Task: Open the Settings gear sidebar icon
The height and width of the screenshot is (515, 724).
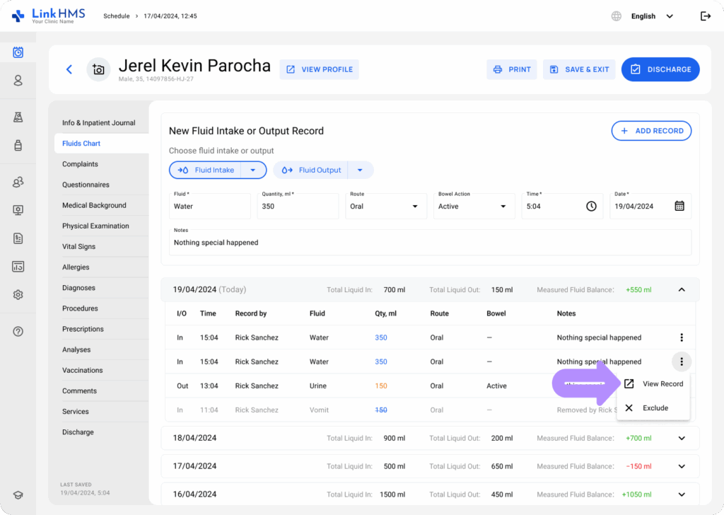Action: (x=18, y=295)
